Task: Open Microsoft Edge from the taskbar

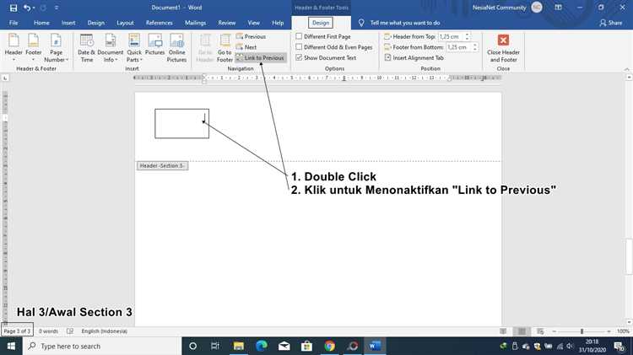Action: click(x=261, y=346)
